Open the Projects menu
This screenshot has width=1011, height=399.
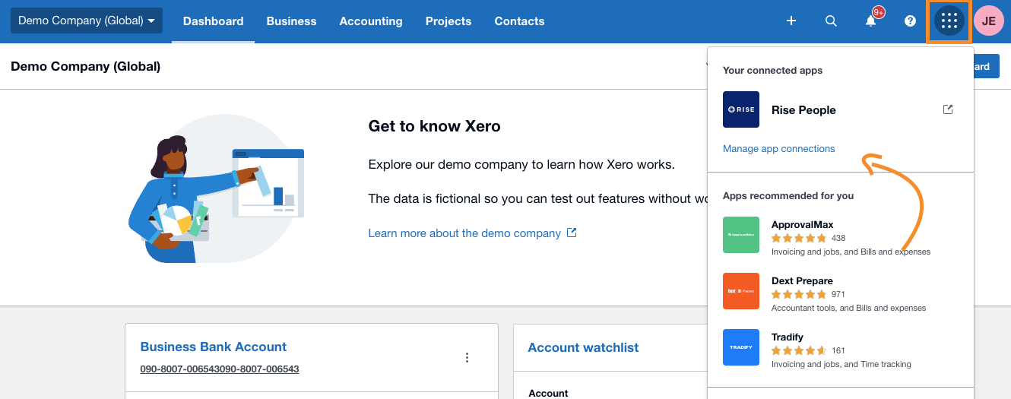[x=448, y=21]
